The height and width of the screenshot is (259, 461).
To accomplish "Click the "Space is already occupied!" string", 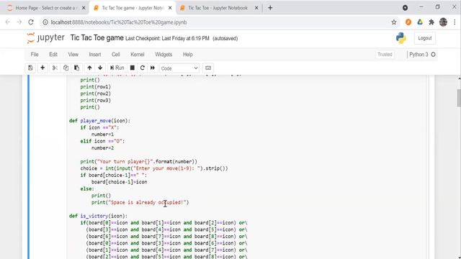I will (148, 202).
